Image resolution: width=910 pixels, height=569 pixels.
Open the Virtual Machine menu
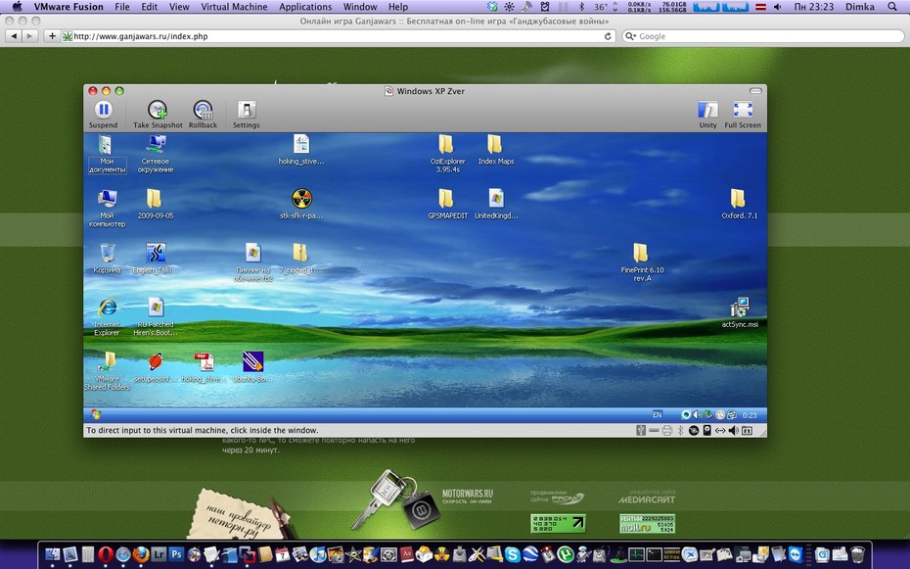click(234, 7)
